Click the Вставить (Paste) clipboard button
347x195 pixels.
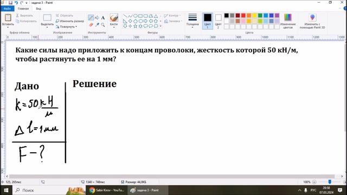8,18
